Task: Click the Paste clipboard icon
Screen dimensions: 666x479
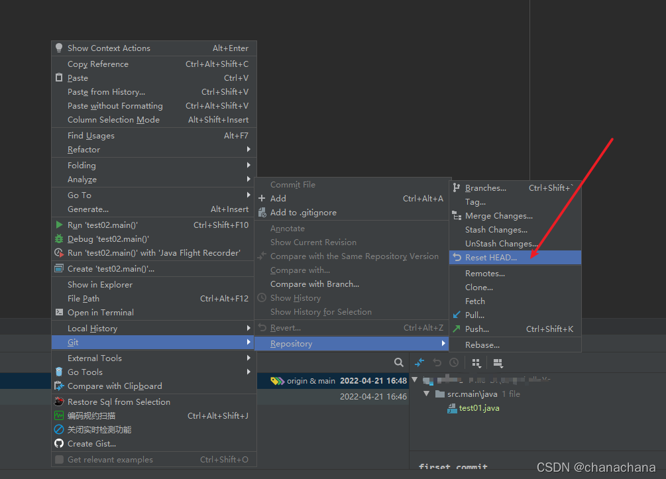Action: coord(59,78)
